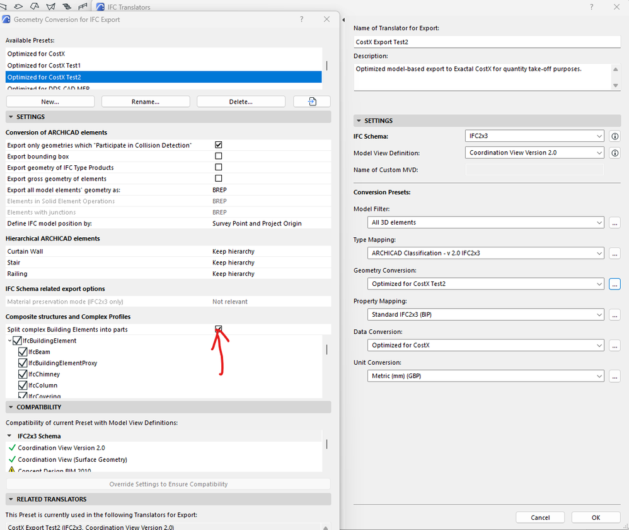Screen dimensions: 629x530
Task: Click the help question mark in IFC Translators window
Action: coord(591,7)
